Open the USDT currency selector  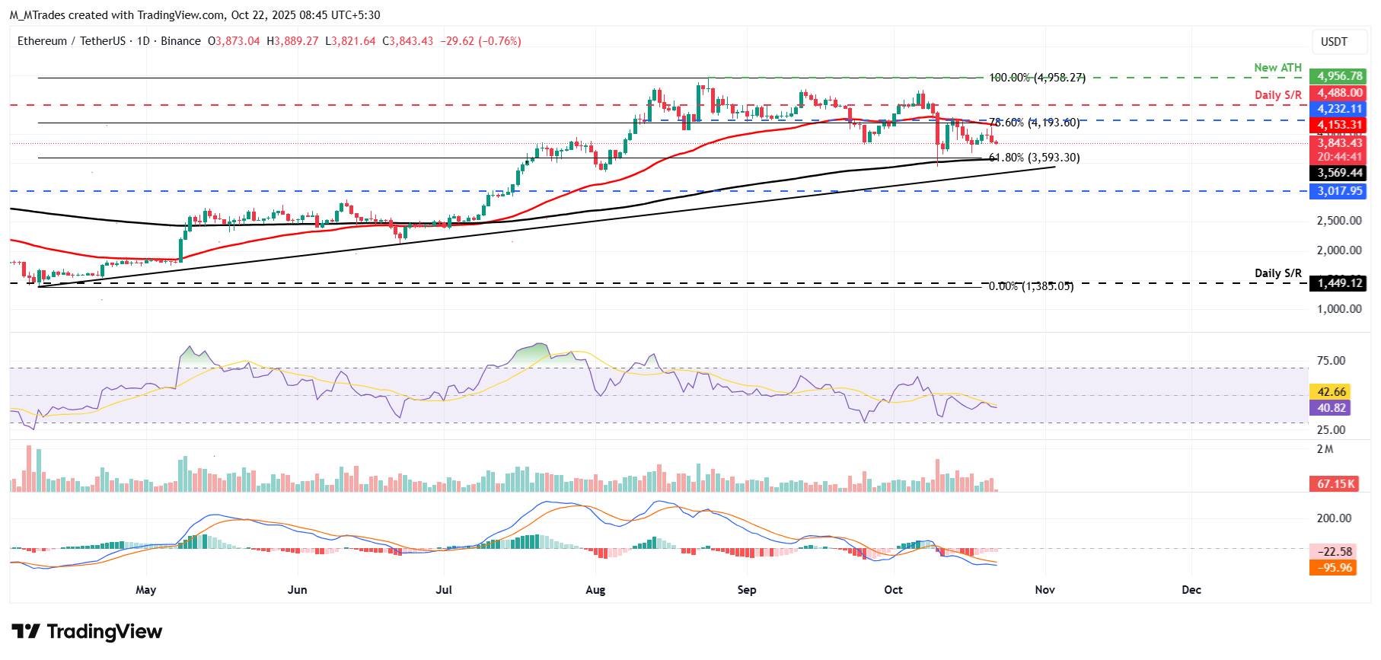coord(1333,42)
